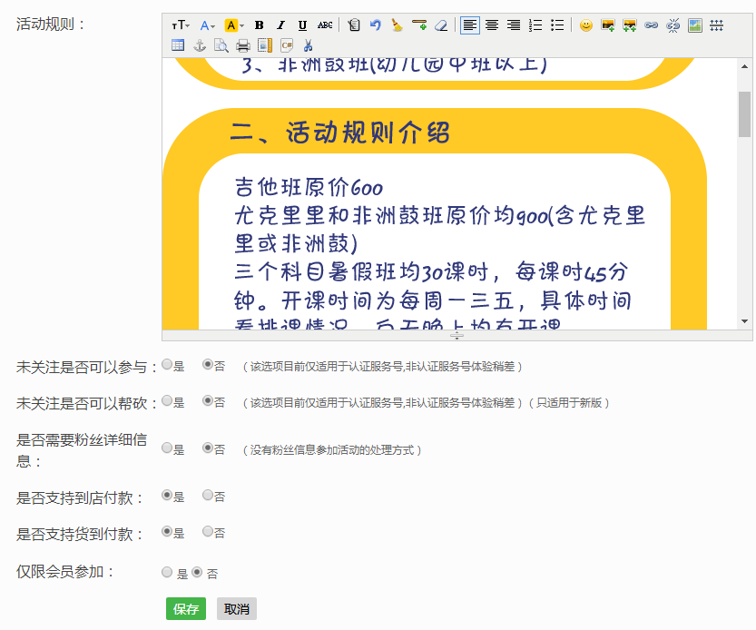This screenshot has height=630, width=756.
Task: Insert a table into the editor
Action: pos(178,45)
